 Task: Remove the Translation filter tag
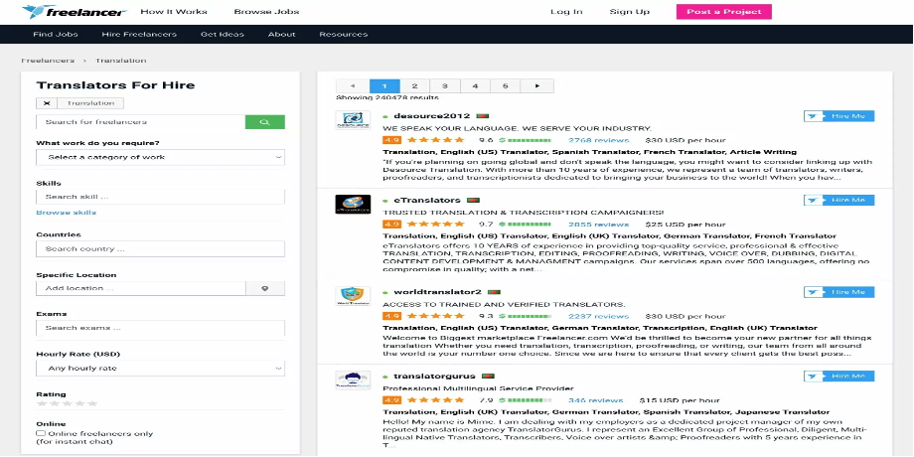pyautogui.click(x=47, y=103)
